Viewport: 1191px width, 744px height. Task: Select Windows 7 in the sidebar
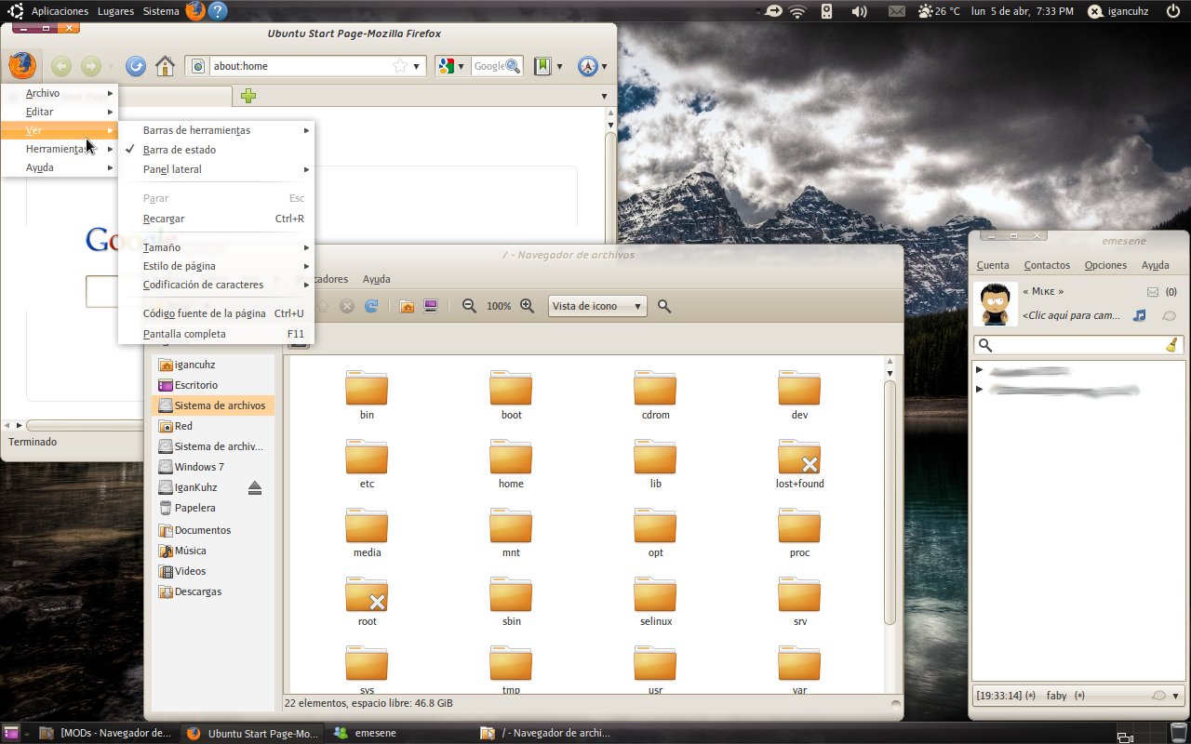[199, 467]
